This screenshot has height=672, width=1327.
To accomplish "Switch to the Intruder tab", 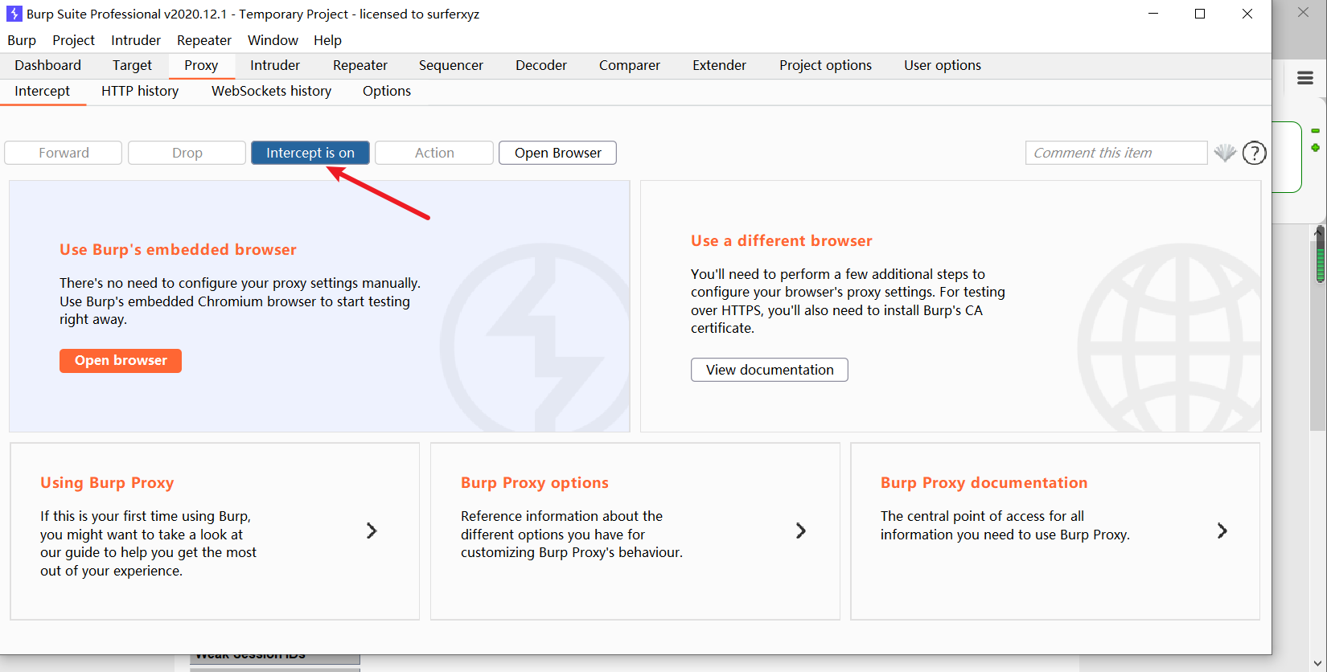I will point(275,65).
